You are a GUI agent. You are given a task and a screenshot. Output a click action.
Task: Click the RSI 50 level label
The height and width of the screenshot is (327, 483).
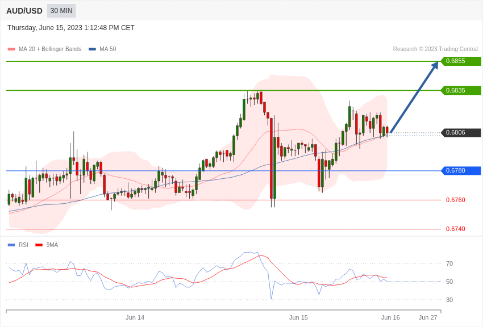(449, 282)
